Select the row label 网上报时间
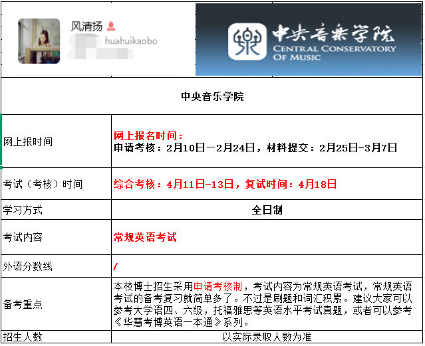 (28, 141)
